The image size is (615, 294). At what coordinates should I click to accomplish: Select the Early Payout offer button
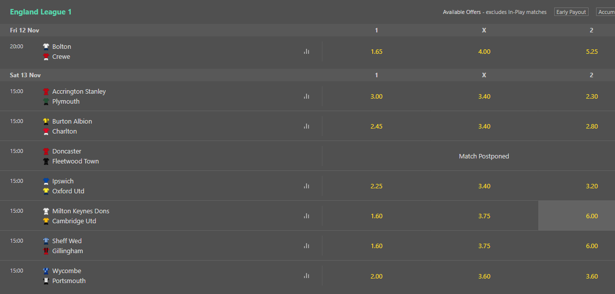[x=571, y=12]
